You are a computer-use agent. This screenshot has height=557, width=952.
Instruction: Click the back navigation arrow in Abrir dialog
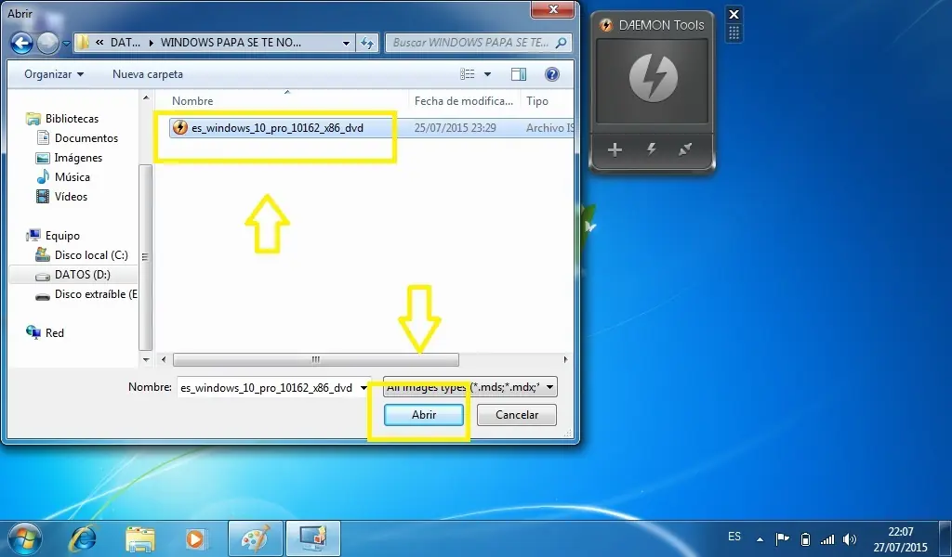tap(22, 43)
